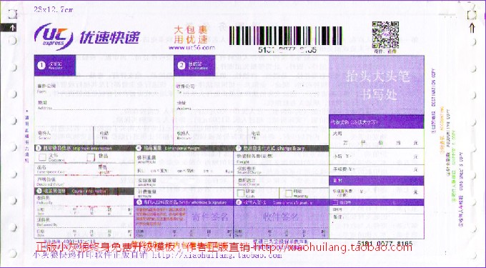Click the QR code in the top right
This screenshot has width=486, height=268.
[x=385, y=35]
